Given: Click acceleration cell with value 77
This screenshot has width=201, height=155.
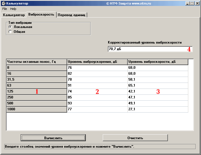Looking at the screenshot, I should coord(97,109).
